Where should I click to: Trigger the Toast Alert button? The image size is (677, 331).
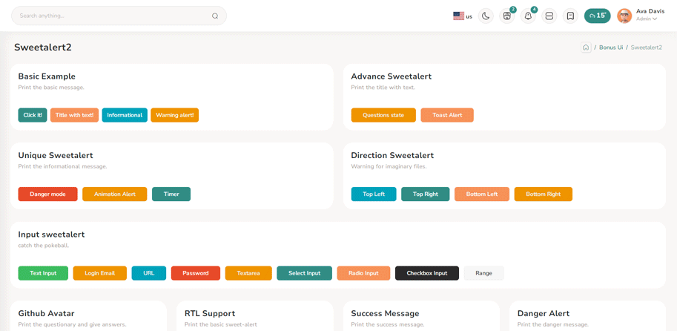coord(446,115)
